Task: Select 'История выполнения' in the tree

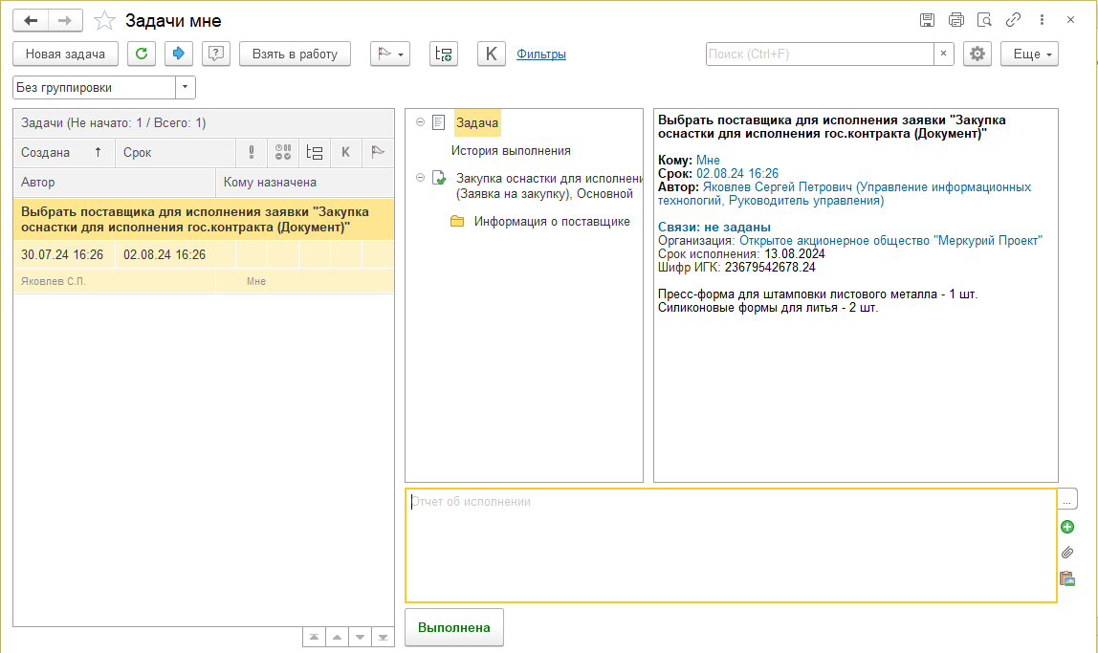Action: coord(511,150)
